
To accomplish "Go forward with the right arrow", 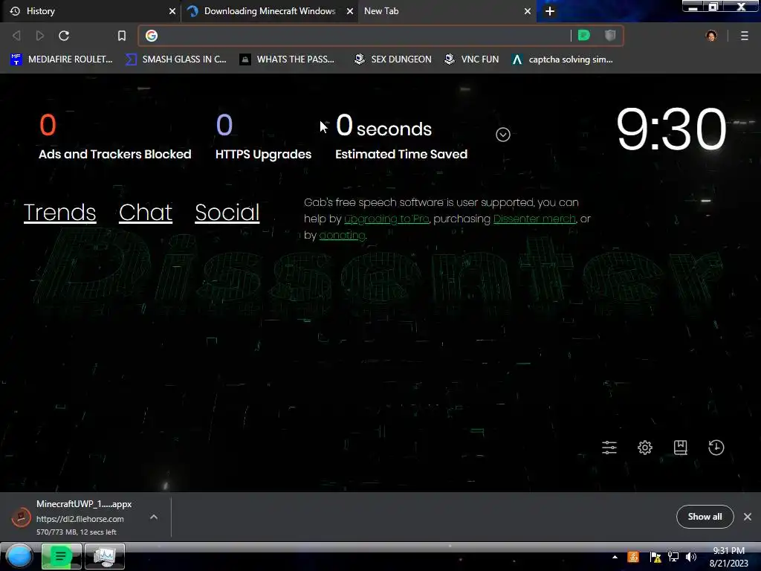I will (x=40, y=36).
